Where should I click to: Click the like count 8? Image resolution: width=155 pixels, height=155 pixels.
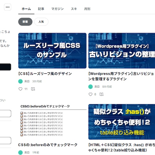pos(95,94)
